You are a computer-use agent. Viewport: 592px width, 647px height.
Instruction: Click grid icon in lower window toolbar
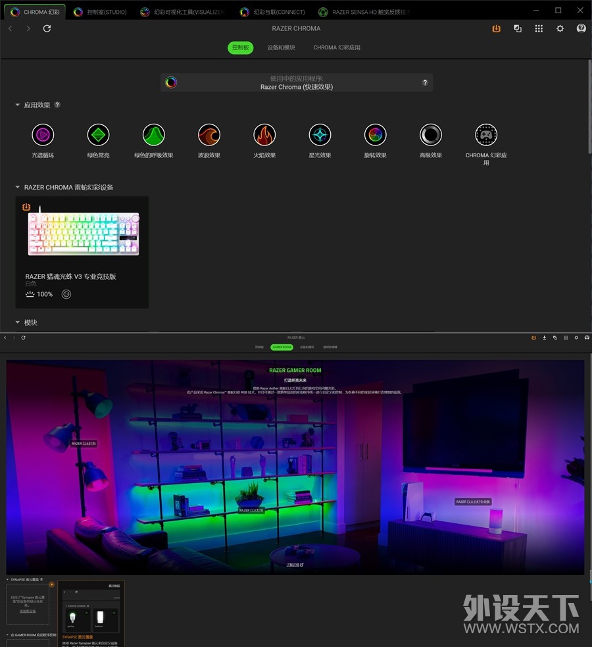point(566,338)
